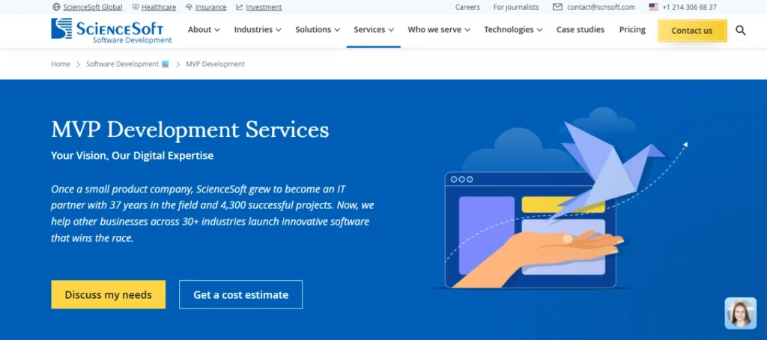Expand the Solutions menu

pos(318,29)
